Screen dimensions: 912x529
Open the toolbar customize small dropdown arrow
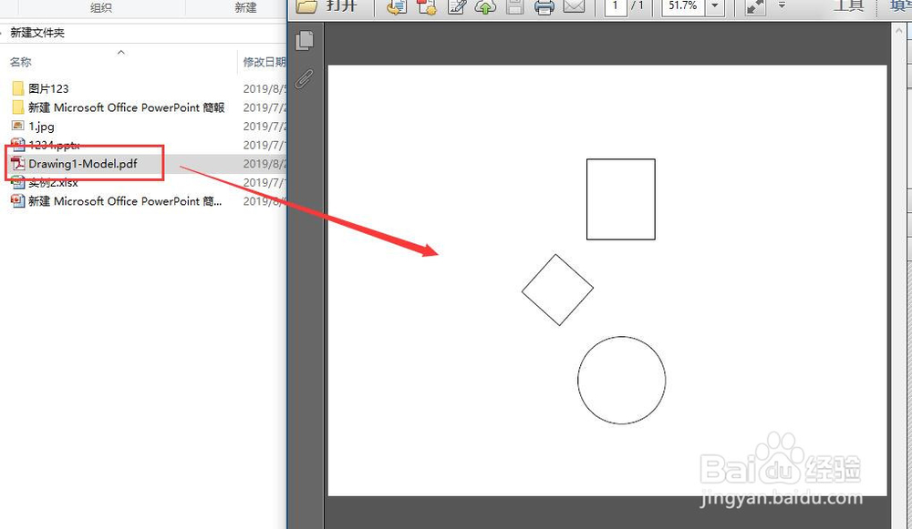tap(782, 5)
